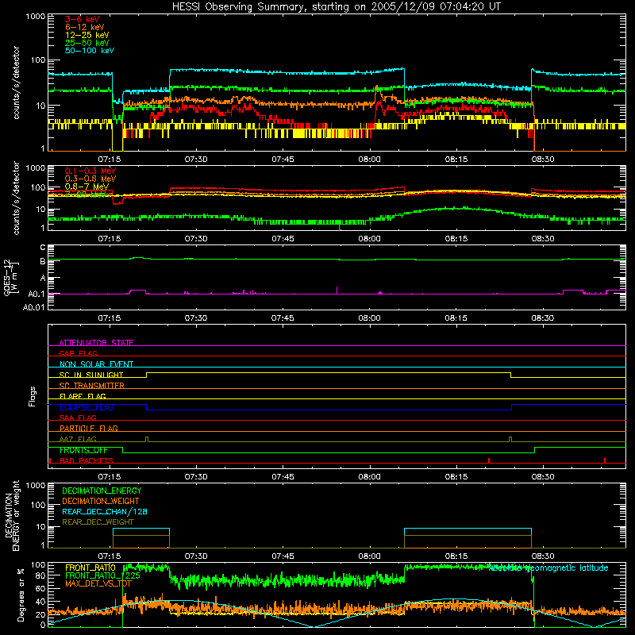
Task: Click the vertical Flags axis title
Action: click(x=33, y=396)
